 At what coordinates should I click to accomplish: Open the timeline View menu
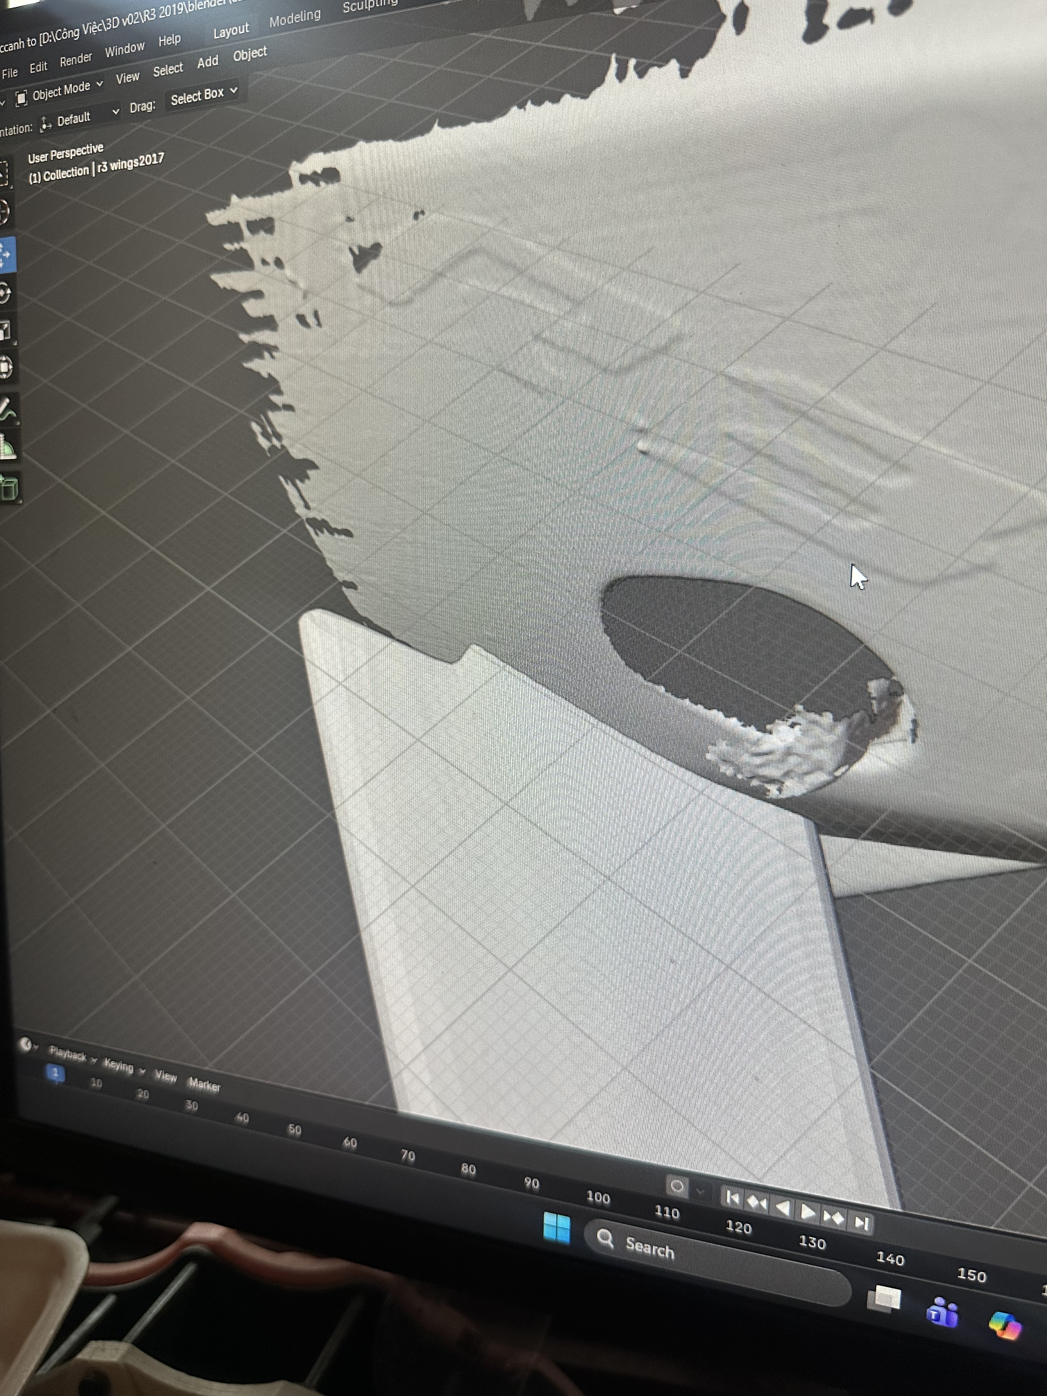point(166,1076)
